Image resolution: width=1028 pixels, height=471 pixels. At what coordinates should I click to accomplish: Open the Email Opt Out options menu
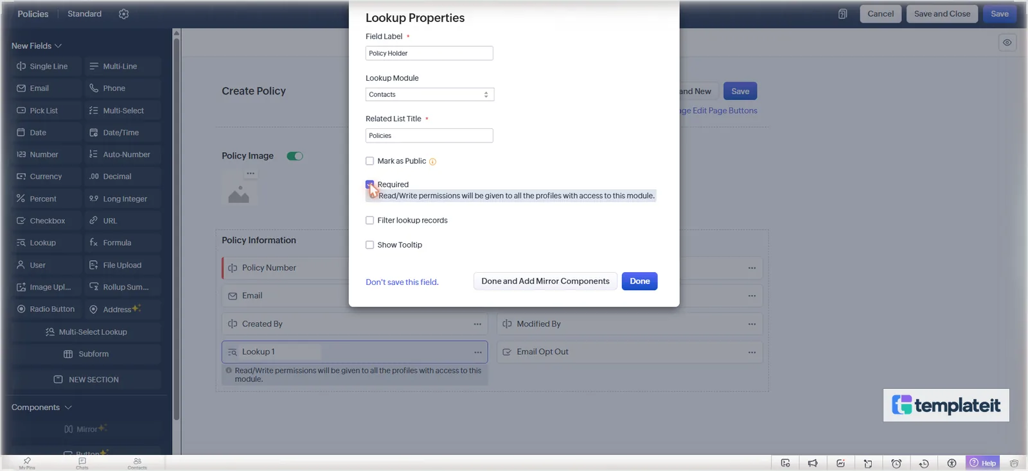(x=752, y=352)
